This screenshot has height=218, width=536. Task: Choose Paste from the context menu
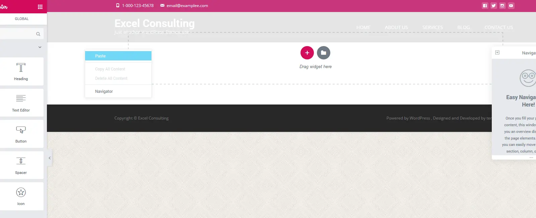118,56
